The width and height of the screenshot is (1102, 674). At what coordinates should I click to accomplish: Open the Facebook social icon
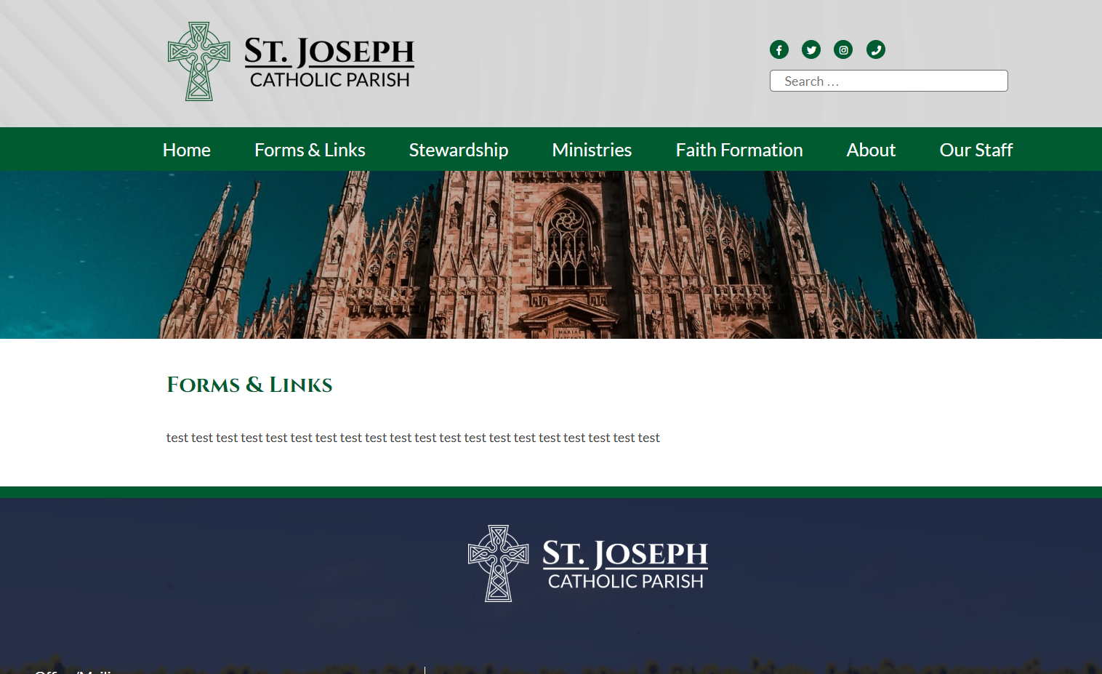pos(779,50)
